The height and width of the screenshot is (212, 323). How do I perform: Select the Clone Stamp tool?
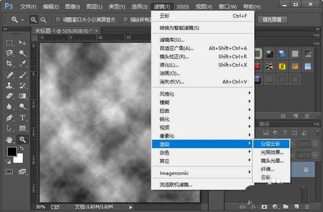tap(9, 85)
